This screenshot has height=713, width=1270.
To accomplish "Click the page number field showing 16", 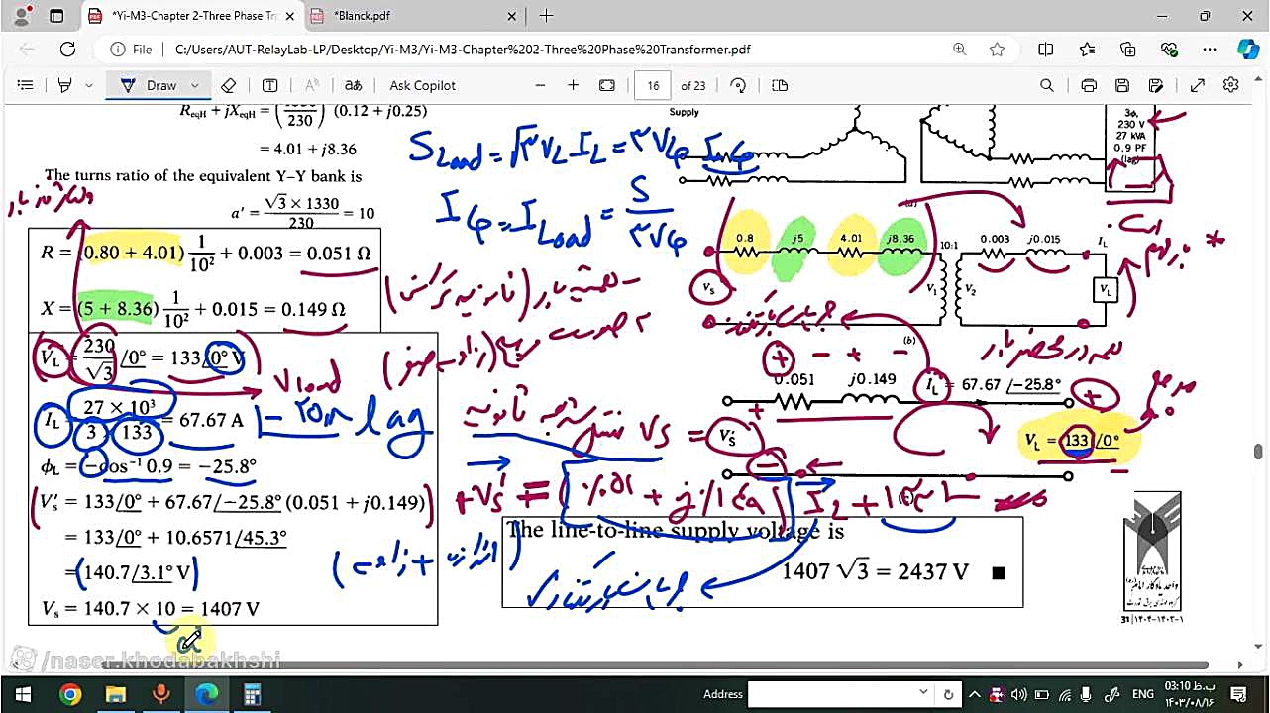I will [653, 85].
